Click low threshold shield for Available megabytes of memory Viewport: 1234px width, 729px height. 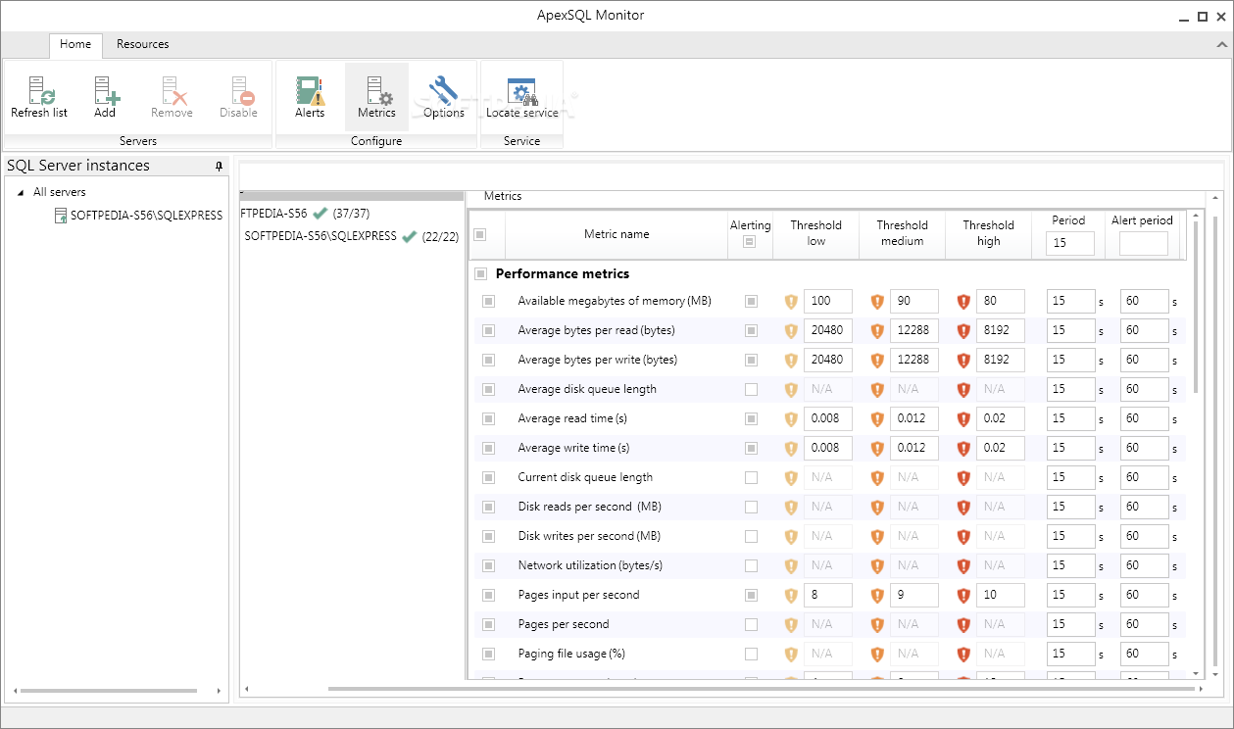[x=792, y=302]
